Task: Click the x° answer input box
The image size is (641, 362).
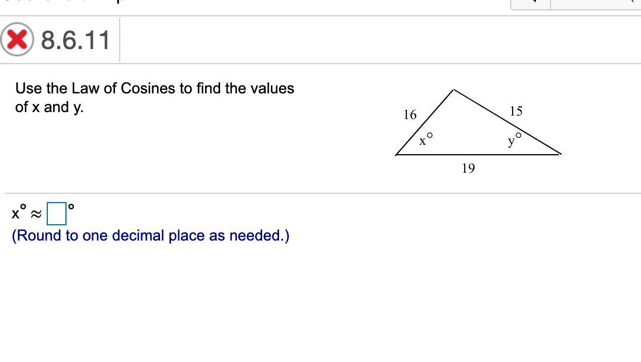Action: (57, 214)
